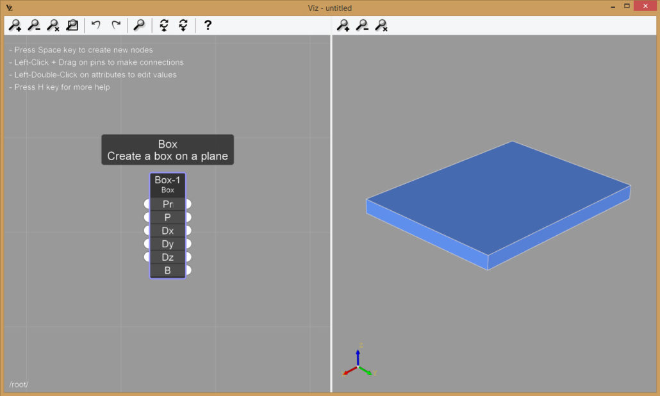Screen dimensions: 660x396
Task: Open the node search magnifier icon
Action: (x=139, y=25)
